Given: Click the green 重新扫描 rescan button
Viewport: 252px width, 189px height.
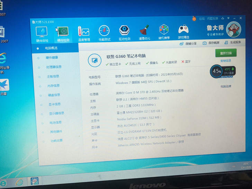Looking at the screenshot, I should tap(226, 53).
